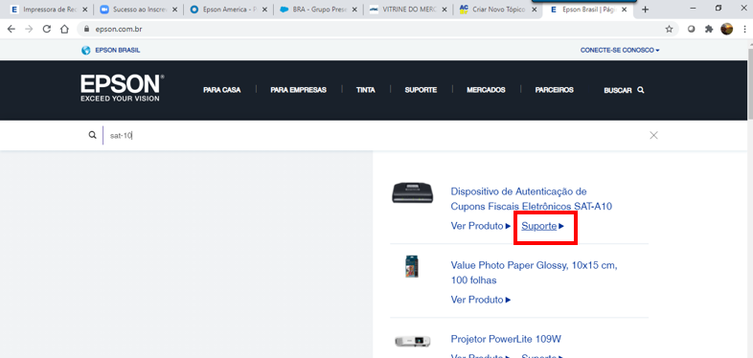Click the site lock icon
Viewport: 753px width, 358px height.
click(x=86, y=30)
